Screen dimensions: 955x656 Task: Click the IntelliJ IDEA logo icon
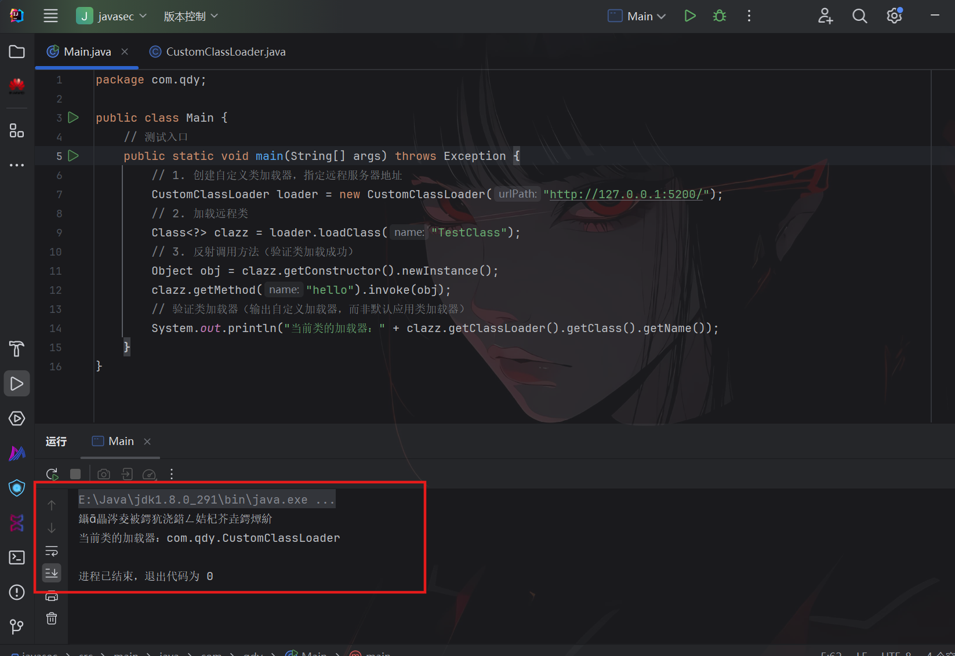[16, 16]
